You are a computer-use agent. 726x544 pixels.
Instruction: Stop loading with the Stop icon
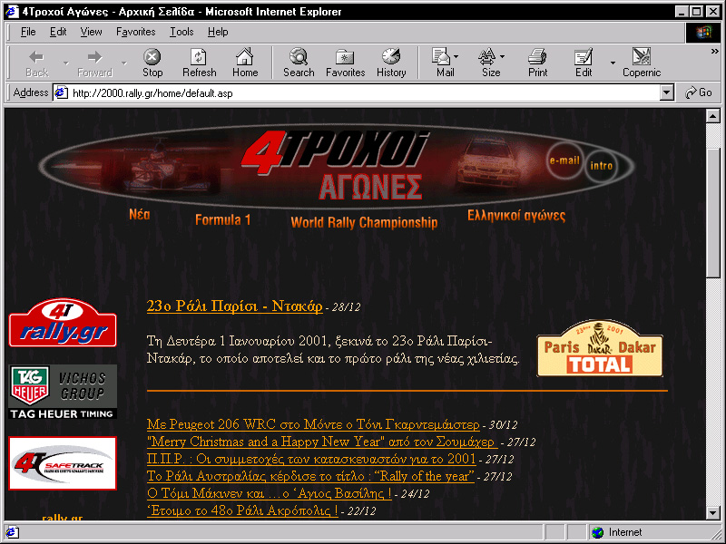(152, 63)
